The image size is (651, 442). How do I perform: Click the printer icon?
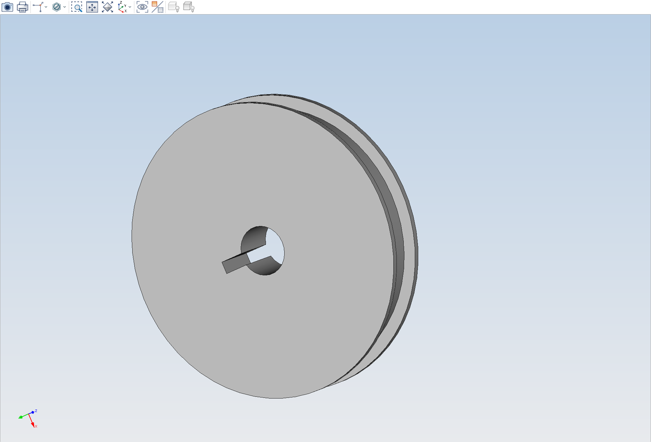point(22,7)
